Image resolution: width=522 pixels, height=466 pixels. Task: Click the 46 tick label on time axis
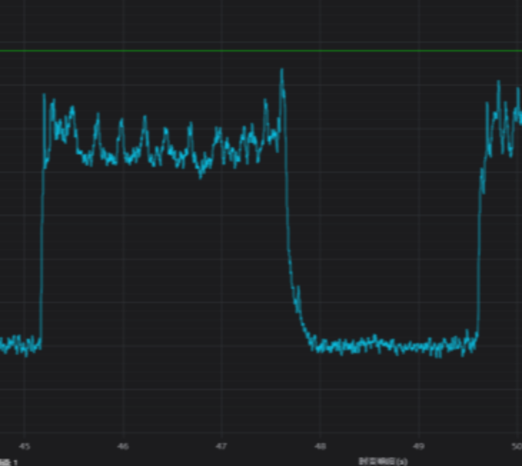[123, 446]
